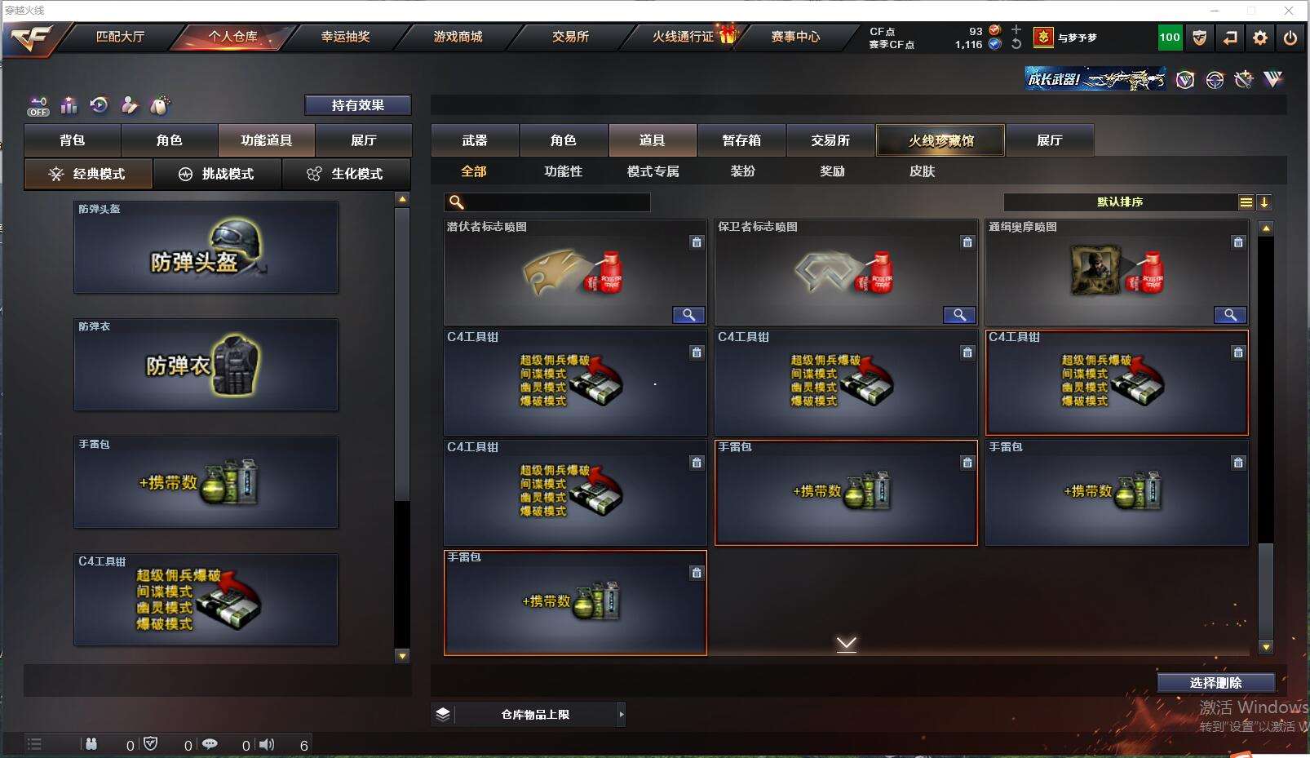Select the 防弹头盔 item thumbnail
Image resolution: width=1310 pixels, height=758 pixels.
[206, 247]
